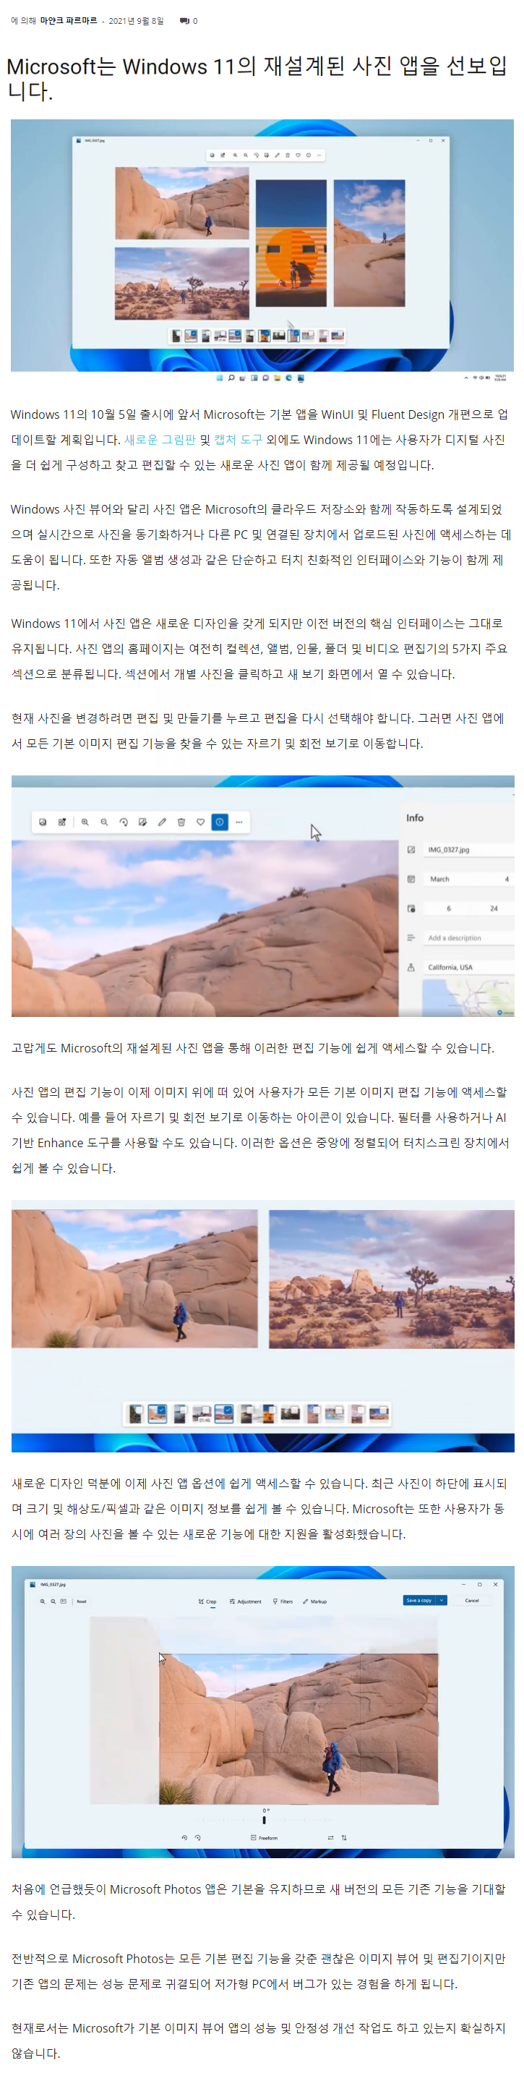This screenshot has height=2094, width=524.
Task: Click first icon in Info screenshot toolbar
Action: pos(43,822)
